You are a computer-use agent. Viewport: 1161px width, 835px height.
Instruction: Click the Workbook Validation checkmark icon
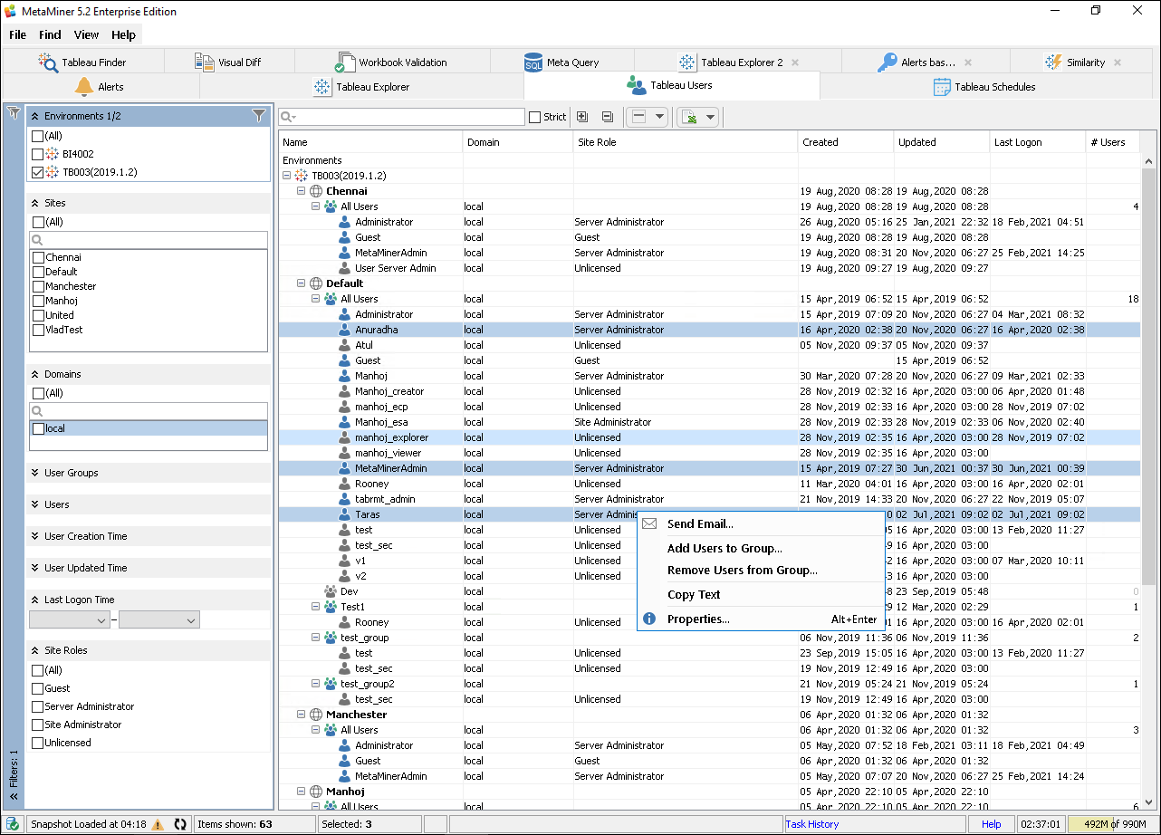click(344, 62)
